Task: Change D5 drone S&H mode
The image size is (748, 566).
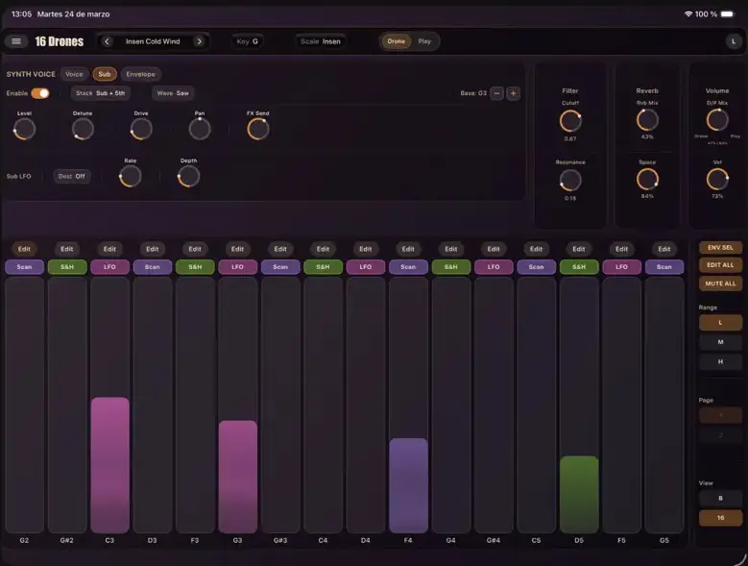Action: pos(579,267)
